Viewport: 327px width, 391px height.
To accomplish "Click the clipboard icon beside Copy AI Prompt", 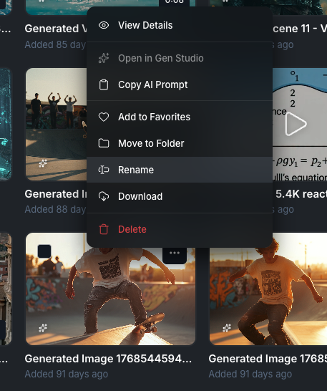I will click(104, 85).
